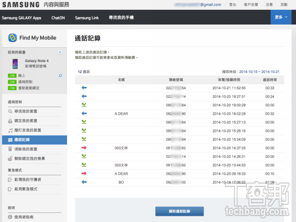Click the missed call icon for 19:00:29

(84, 105)
